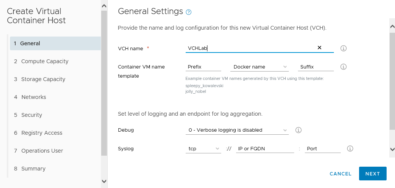Expand the Debug logging level dropdown
Viewport: 395px width, 188px height.
(x=237, y=130)
